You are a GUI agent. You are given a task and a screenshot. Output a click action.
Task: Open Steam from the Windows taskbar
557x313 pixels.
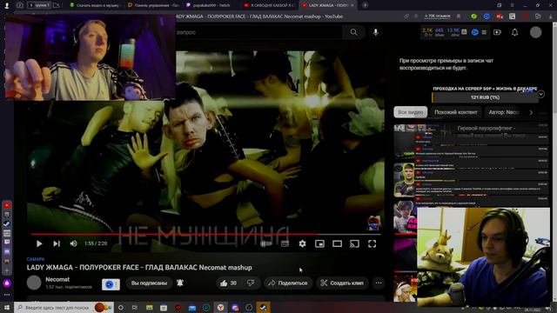click(x=263, y=307)
